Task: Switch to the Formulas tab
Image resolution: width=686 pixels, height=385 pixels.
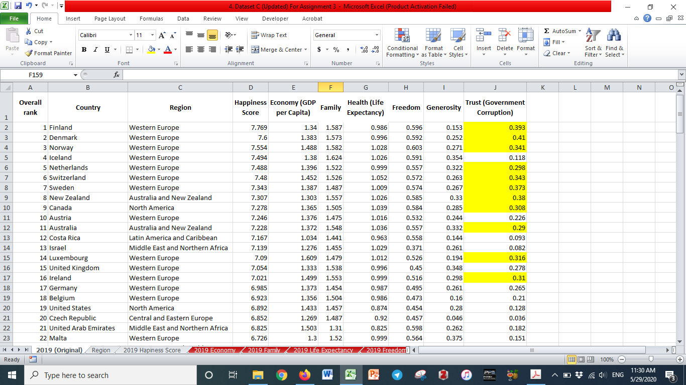Action: click(151, 19)
